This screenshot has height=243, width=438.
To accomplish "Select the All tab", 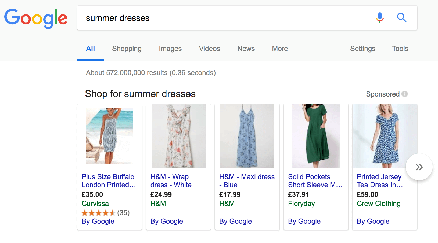I will 91,49.
